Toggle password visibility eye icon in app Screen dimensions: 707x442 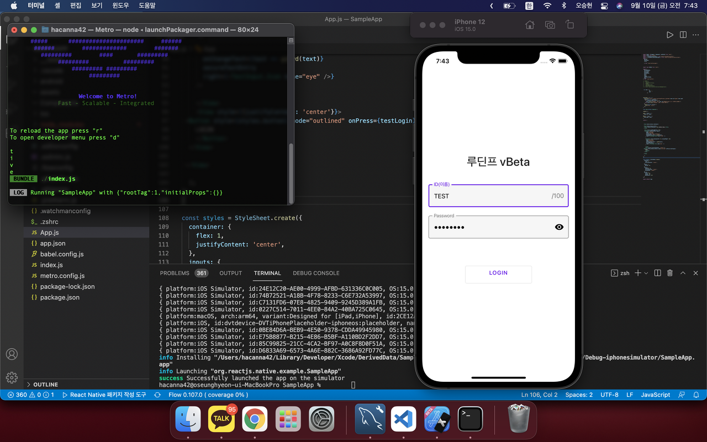pyautogui.click(x=559, y=227)
